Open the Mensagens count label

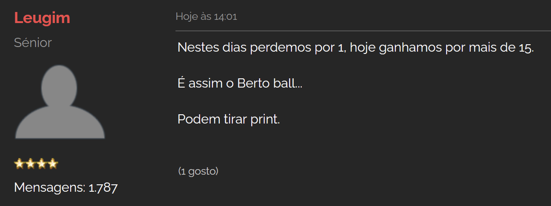[49, 188]
